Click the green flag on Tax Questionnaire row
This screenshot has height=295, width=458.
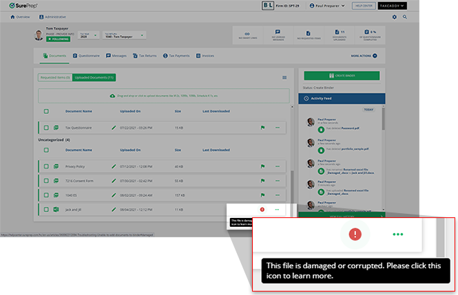pyautogui.click(x=262, y=128)
